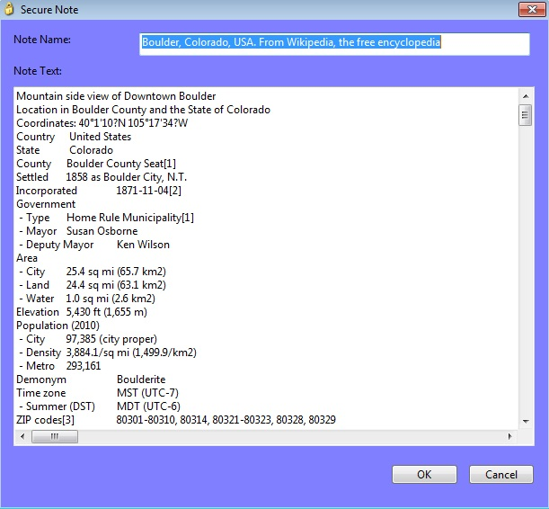
Task: Click the Density 3,884.1/sq mi line
Action: coord(107,353)
